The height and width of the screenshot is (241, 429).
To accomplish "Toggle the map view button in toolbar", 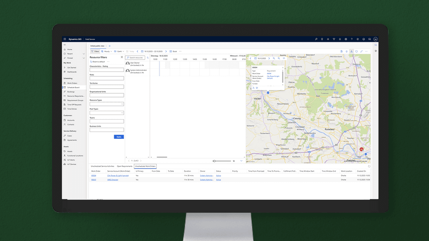I will click(352, 51).
